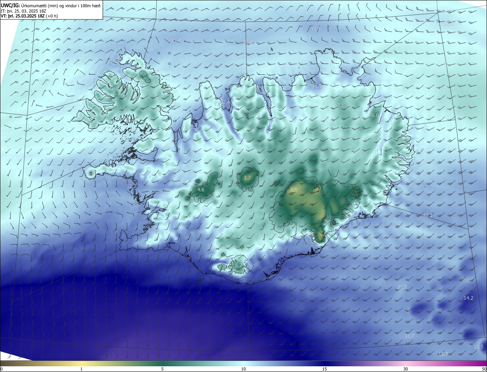
Task: Click the 10.5 value in the top-right corner
Action: click(x=449, y=24)
